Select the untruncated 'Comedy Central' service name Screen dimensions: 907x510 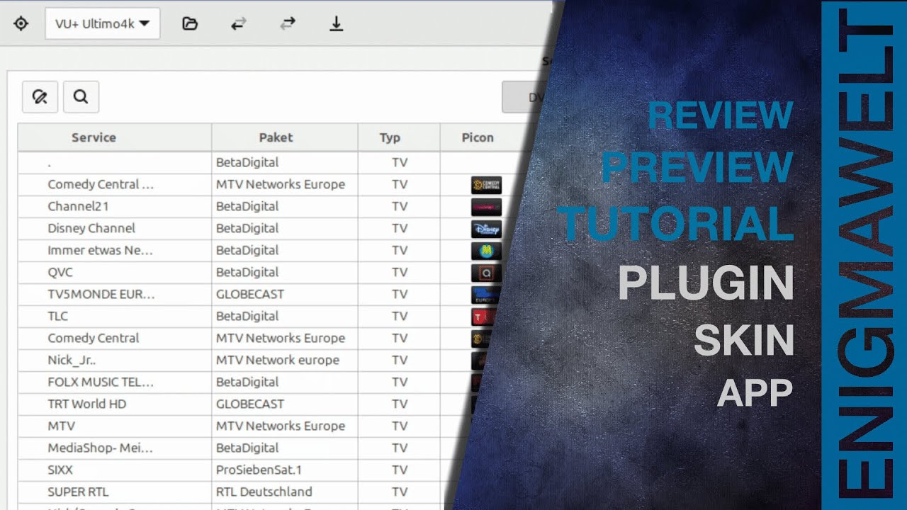pos(94,338)
